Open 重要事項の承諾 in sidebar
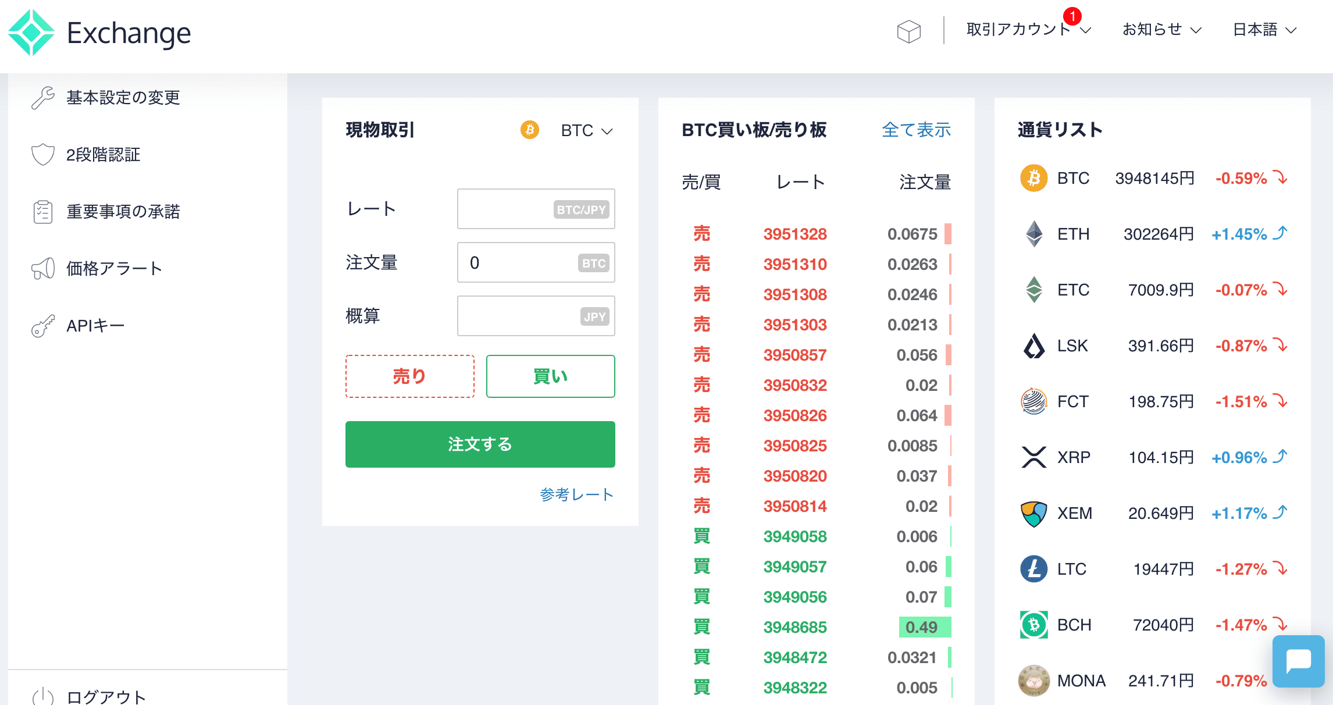This screenshot has width=1333, height=705. 123,212
